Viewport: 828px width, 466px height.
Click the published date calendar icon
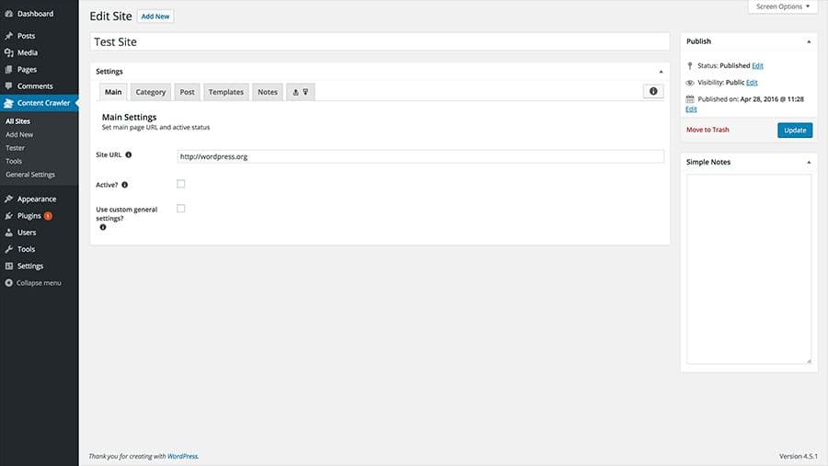(x=690, y=98)
